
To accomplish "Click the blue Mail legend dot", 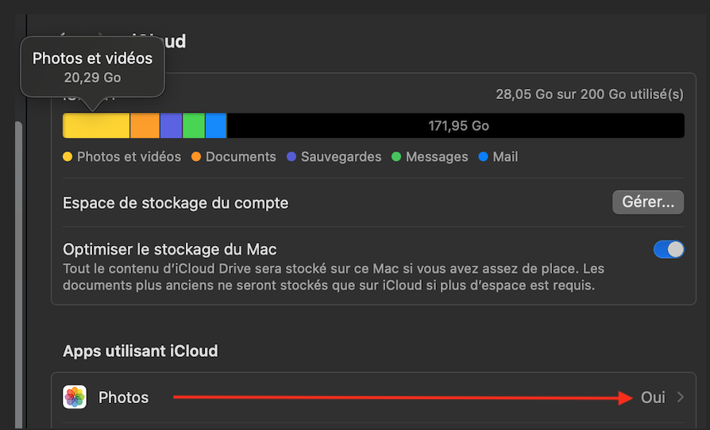I will pyautogui.click(x=484, y=157).
